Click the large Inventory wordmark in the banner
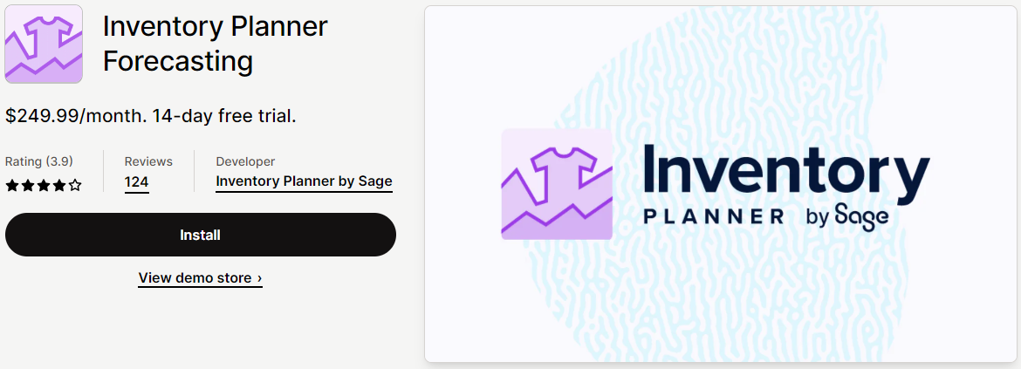The height and width of the screenshot is (369, 1021). coord(786,170)
